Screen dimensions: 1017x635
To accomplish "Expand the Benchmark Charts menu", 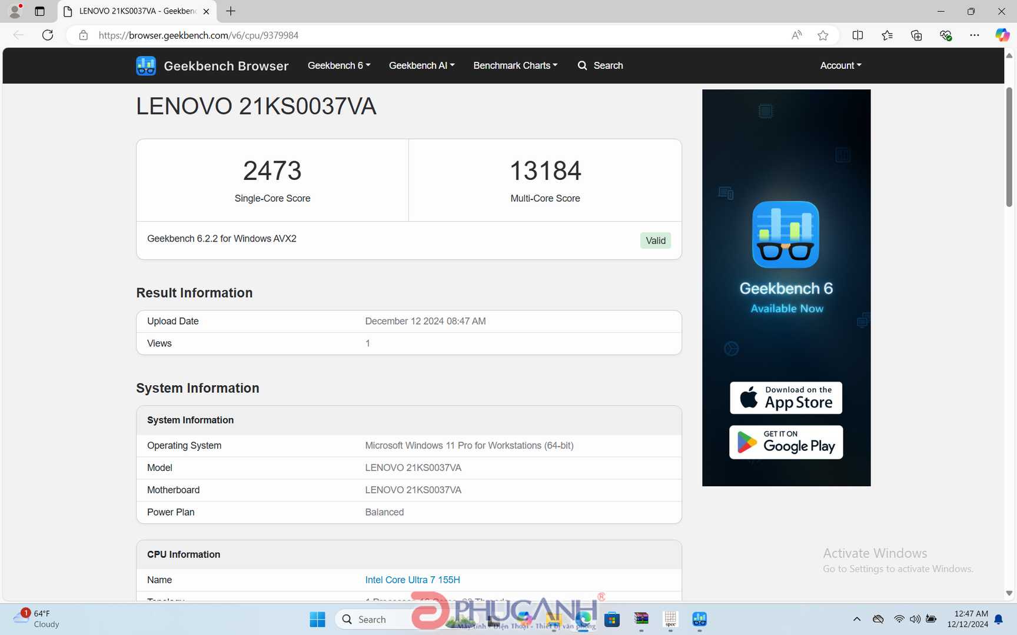I will point(515,65).
